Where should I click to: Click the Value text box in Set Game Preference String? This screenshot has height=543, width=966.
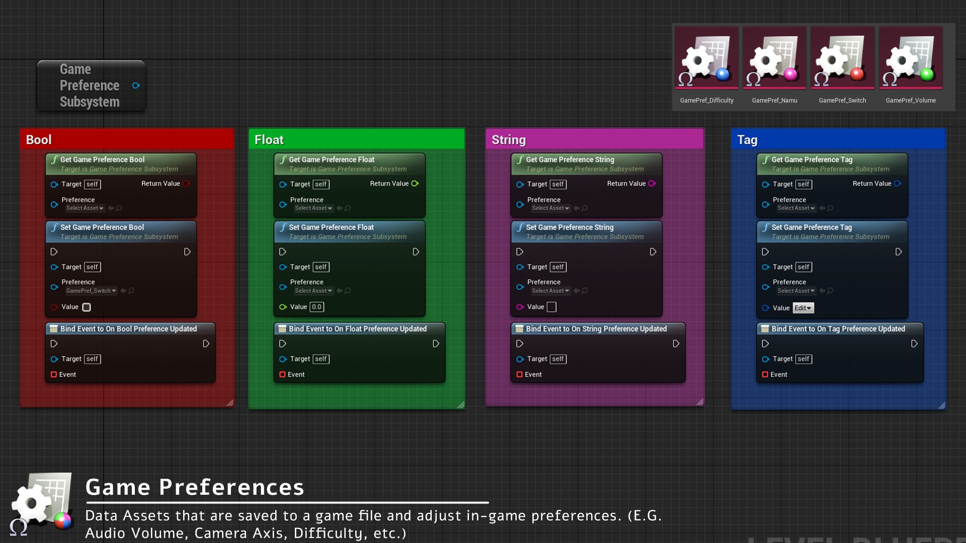click(x=551, y=307)
